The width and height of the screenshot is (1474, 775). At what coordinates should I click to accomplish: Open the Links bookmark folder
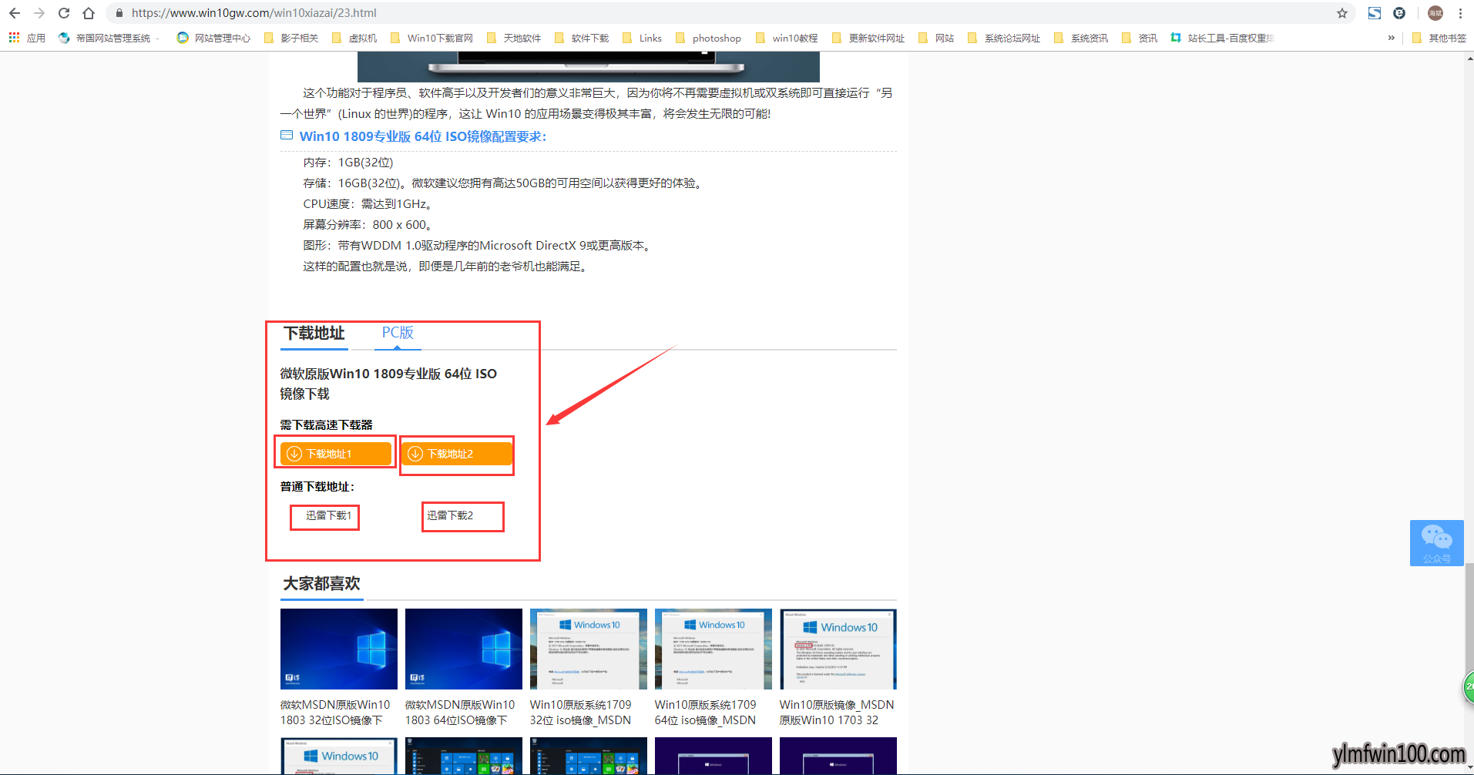pos(642,38)
